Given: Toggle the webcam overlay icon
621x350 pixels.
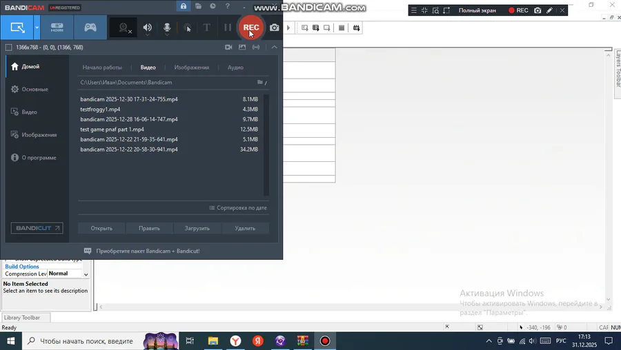Looking at the screenshot, I should coord(125,28).
